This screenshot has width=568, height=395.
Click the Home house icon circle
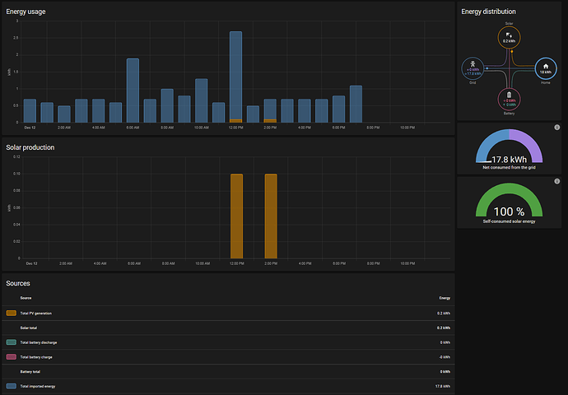coord(546,68)
